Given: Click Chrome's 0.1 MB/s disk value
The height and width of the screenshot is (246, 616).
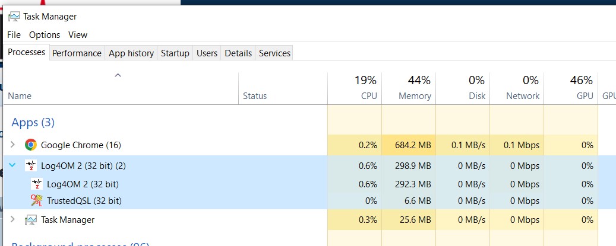Looking at the screenshot, I should click(x=468, y=145).
